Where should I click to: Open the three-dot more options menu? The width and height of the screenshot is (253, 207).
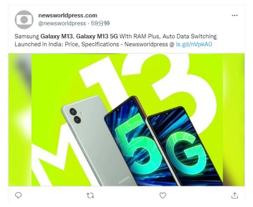pyautogui.click(x=235, y=15)
